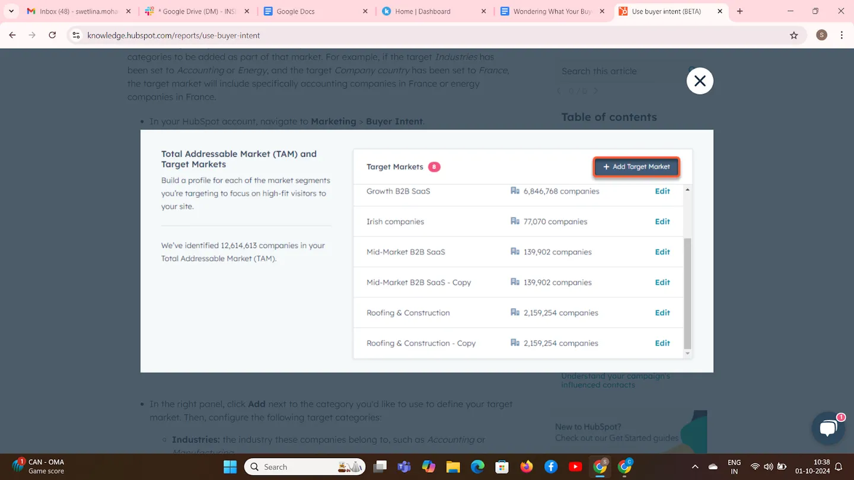
Task: Open the Windows Start menu
Action: click(230, 467)
